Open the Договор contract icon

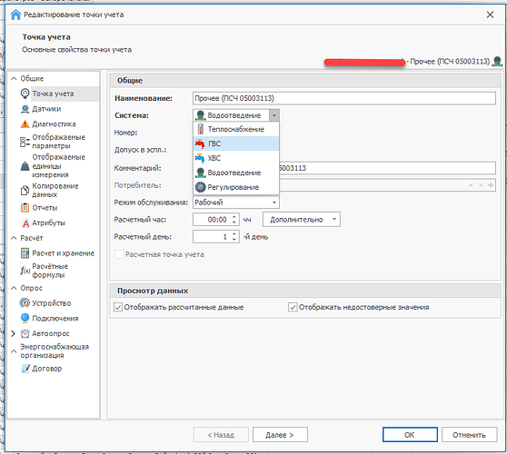click(25, 369)
